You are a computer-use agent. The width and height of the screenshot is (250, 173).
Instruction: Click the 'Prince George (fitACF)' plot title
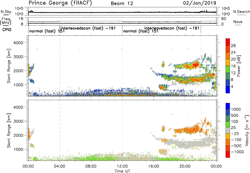[x=60, y=3]
